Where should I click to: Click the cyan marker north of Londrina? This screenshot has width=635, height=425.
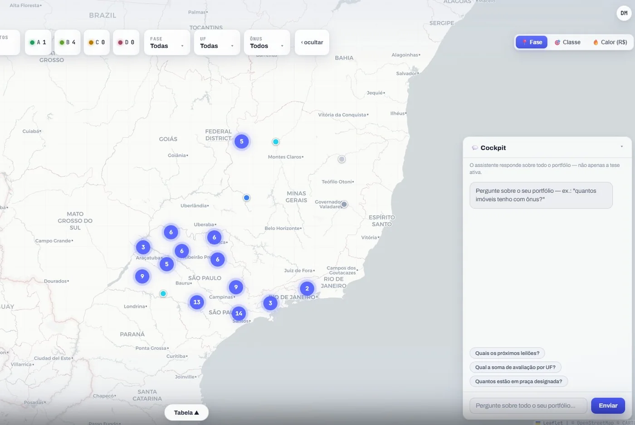(x=163, y=294)
